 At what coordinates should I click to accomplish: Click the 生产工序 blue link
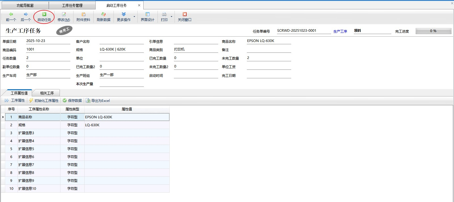340,31
